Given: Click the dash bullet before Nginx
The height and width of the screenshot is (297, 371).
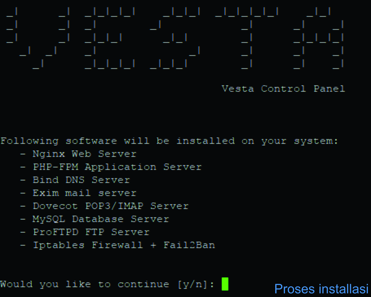Looking at the screenshot, I should click(23, 154).
